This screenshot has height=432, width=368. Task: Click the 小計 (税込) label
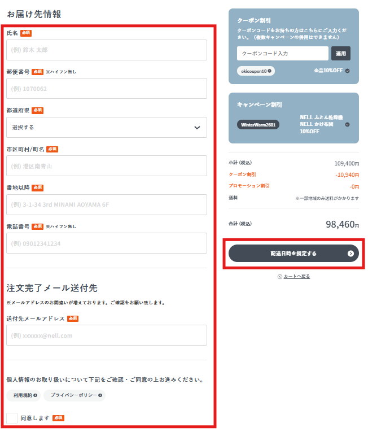[240, 163]
